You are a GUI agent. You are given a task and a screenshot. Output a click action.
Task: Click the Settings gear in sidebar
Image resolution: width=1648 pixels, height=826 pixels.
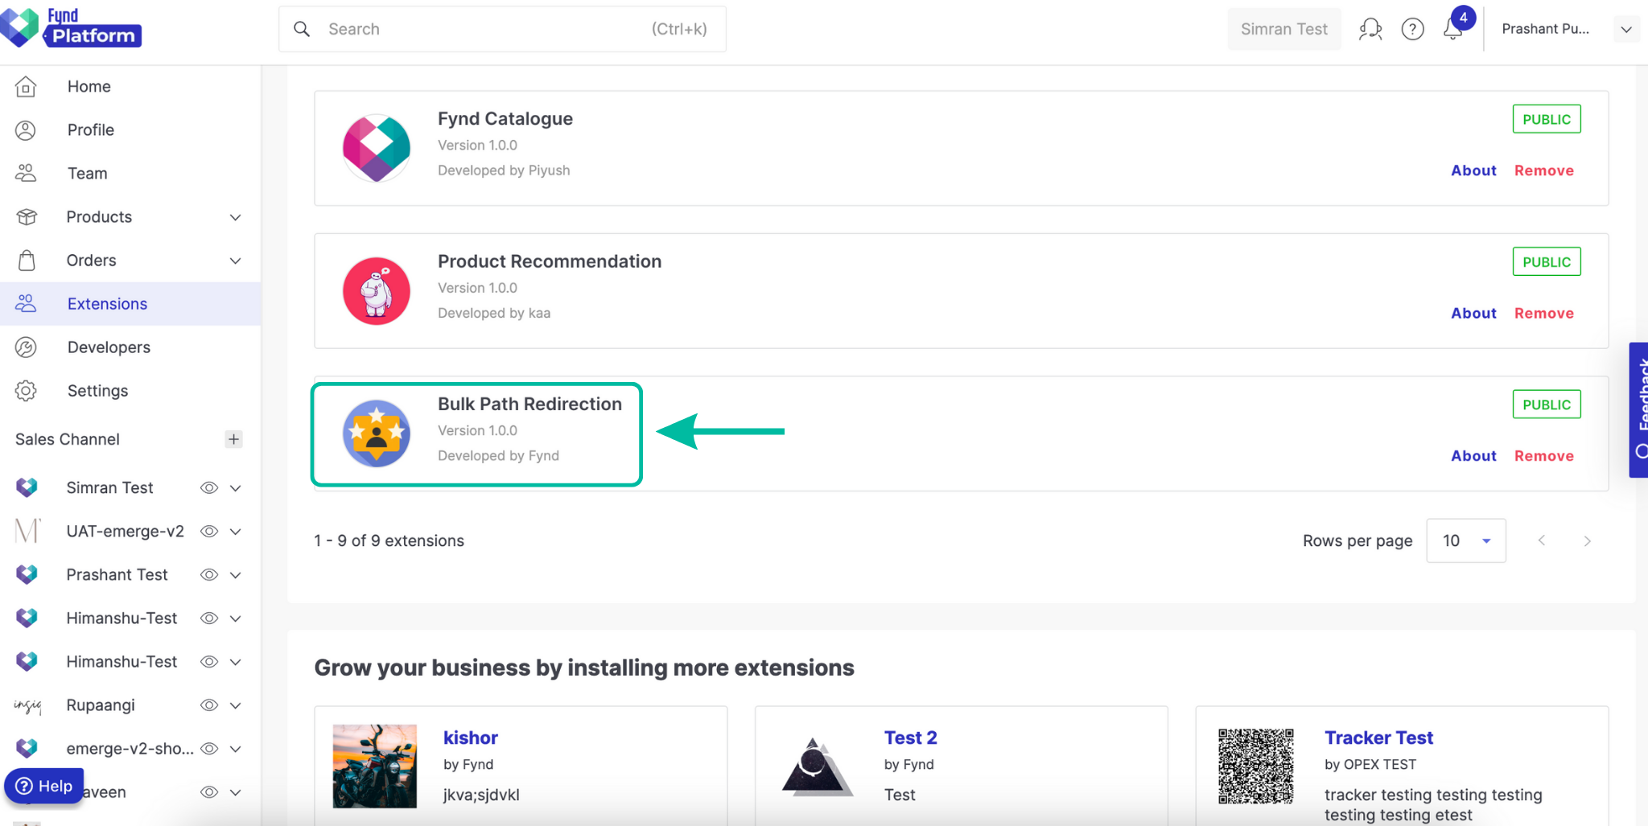pyautogui.click(x=26, y=390)
